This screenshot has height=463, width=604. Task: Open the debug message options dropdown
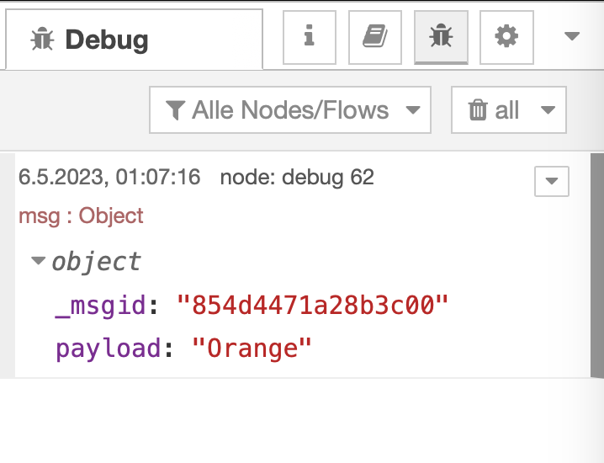tap(552, 181)
